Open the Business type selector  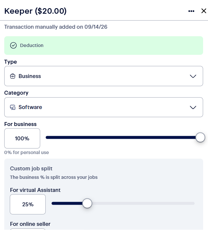pyautogui.click(x=104, y=76)
